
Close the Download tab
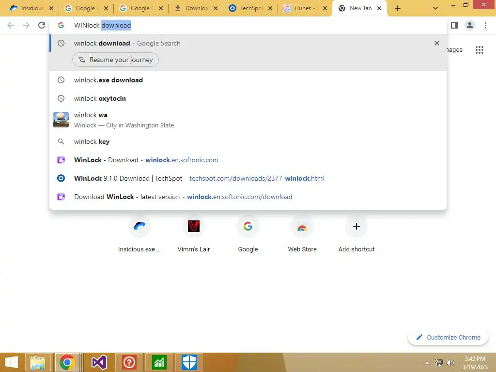[216, 8]
